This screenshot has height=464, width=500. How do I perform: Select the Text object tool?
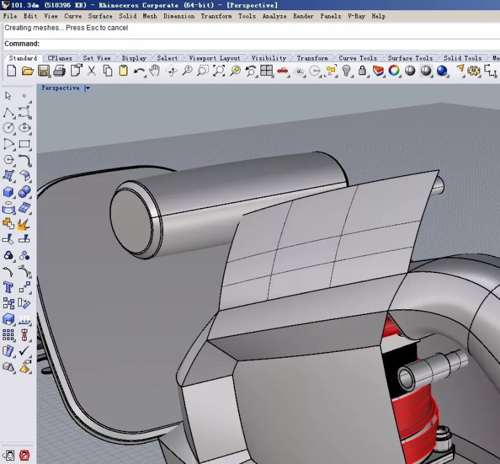(8, 288)
